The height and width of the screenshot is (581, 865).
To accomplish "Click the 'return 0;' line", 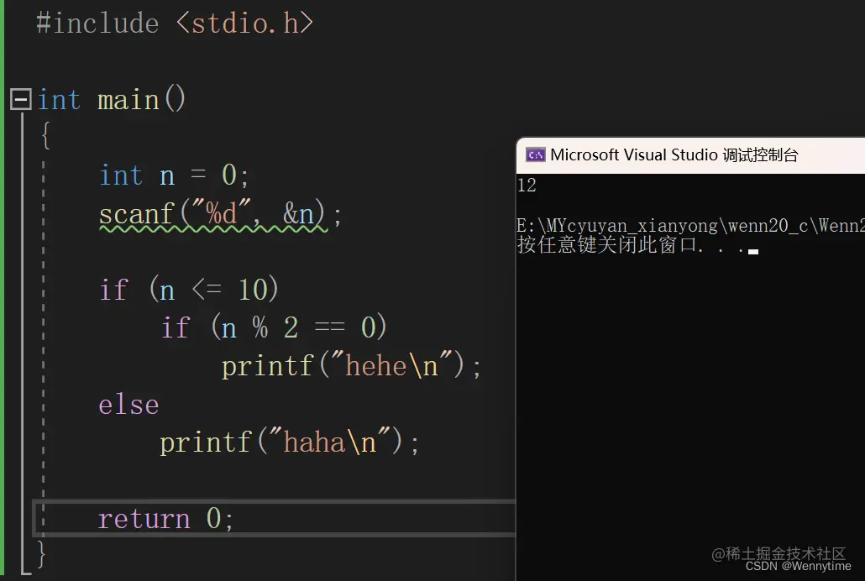I will pyautogui.click(x=165, y=519).
